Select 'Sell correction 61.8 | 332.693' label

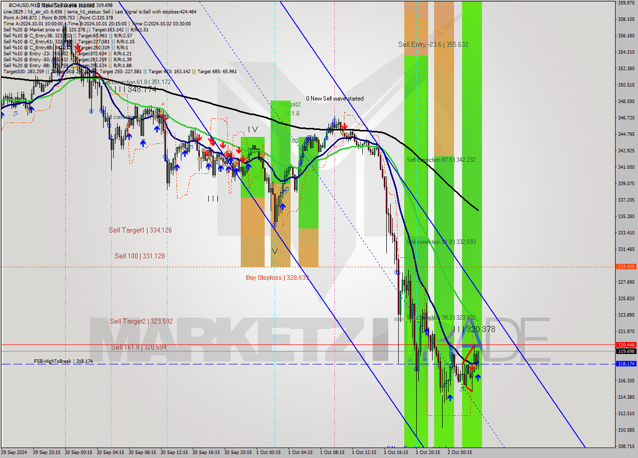click(441, 242)
